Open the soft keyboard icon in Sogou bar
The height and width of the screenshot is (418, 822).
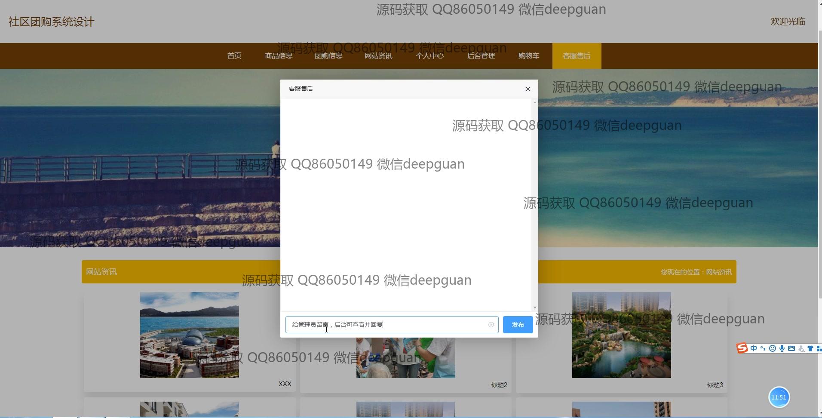click(x=791, y=348)
